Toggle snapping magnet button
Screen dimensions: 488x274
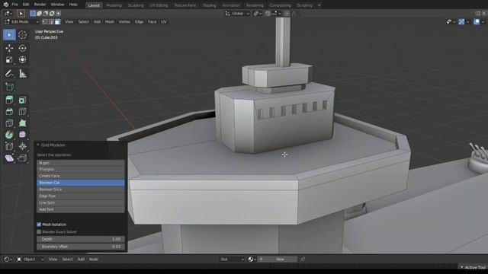[268, 14]
